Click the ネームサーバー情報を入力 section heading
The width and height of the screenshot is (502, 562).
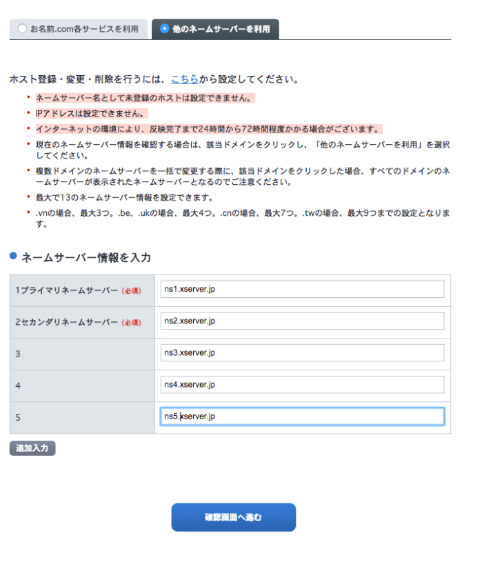[86, 257]
